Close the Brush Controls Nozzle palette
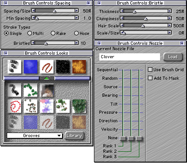Image resolution: width=187 pixels, height=163 pixels. click(x=99, y=43)
